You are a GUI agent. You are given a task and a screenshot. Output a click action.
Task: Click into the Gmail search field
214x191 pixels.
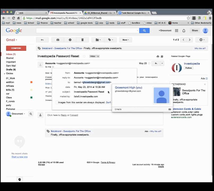pyautogui.click(x=87, y=31)
